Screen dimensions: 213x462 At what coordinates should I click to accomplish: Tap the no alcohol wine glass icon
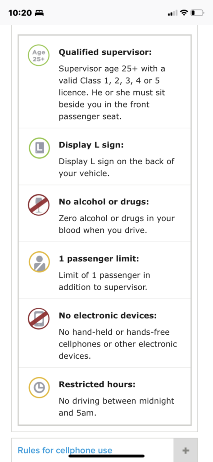pos(39,204)
